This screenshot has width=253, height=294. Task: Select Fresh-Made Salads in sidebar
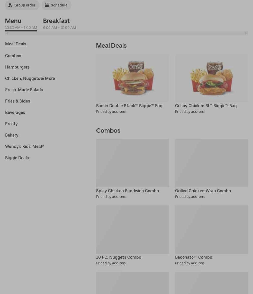(24, 90)
